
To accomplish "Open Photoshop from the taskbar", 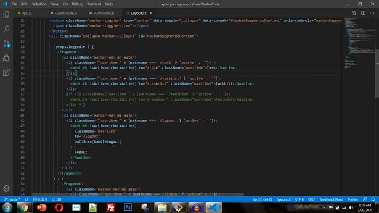I will click(x=128, y=208).
